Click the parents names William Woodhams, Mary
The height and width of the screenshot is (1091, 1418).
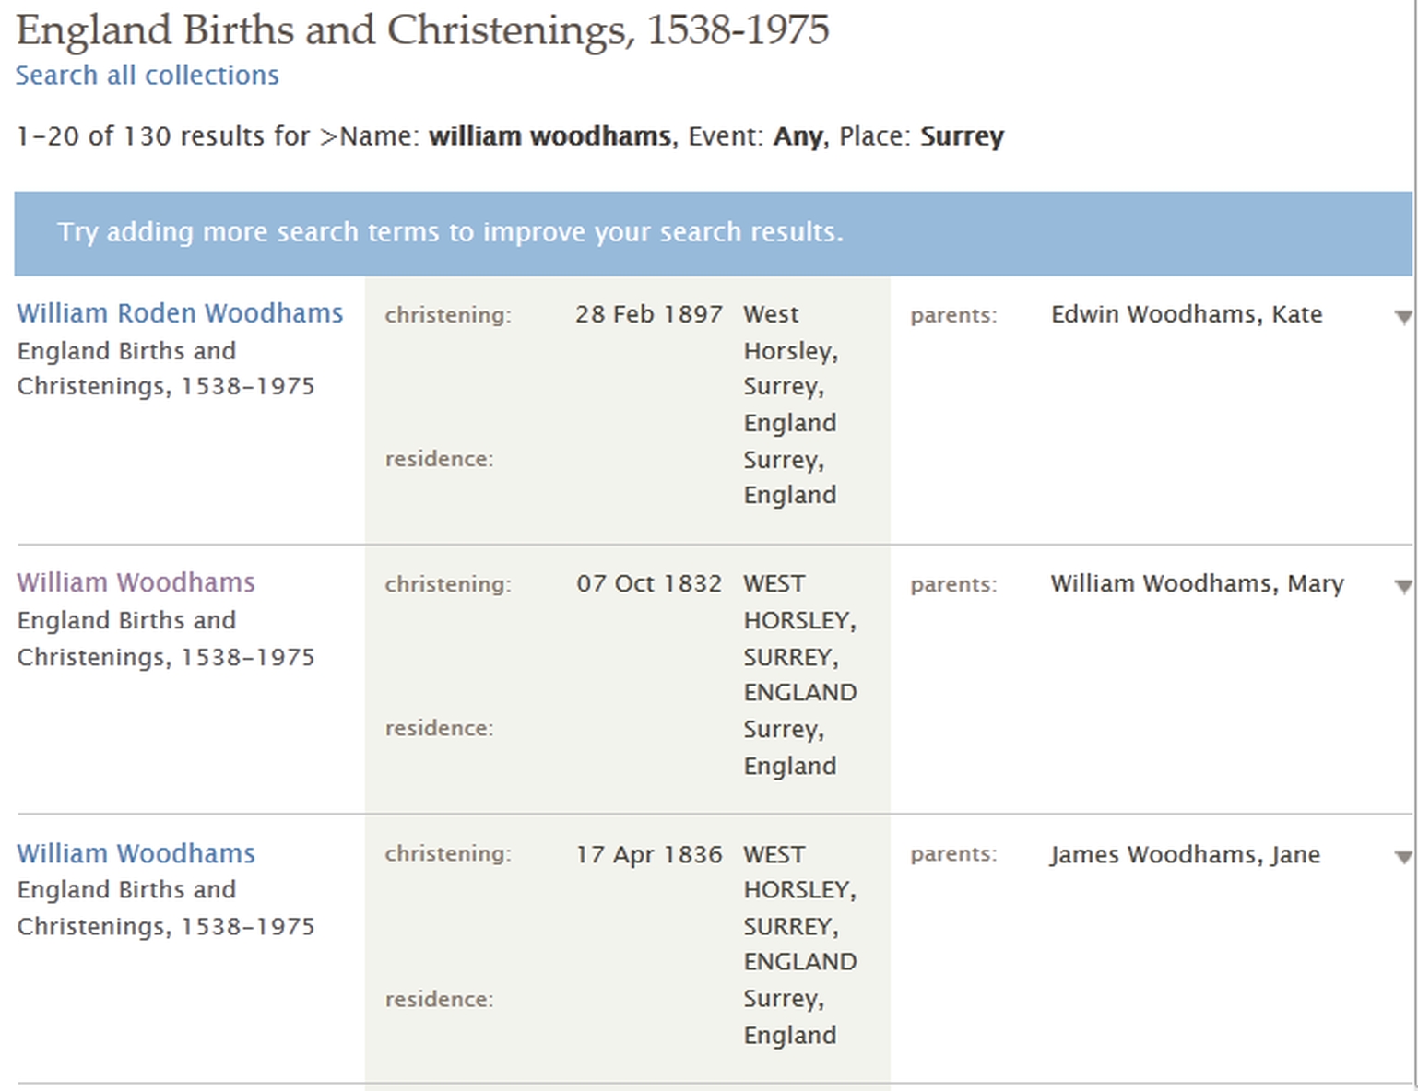(x=1197, y=583)
